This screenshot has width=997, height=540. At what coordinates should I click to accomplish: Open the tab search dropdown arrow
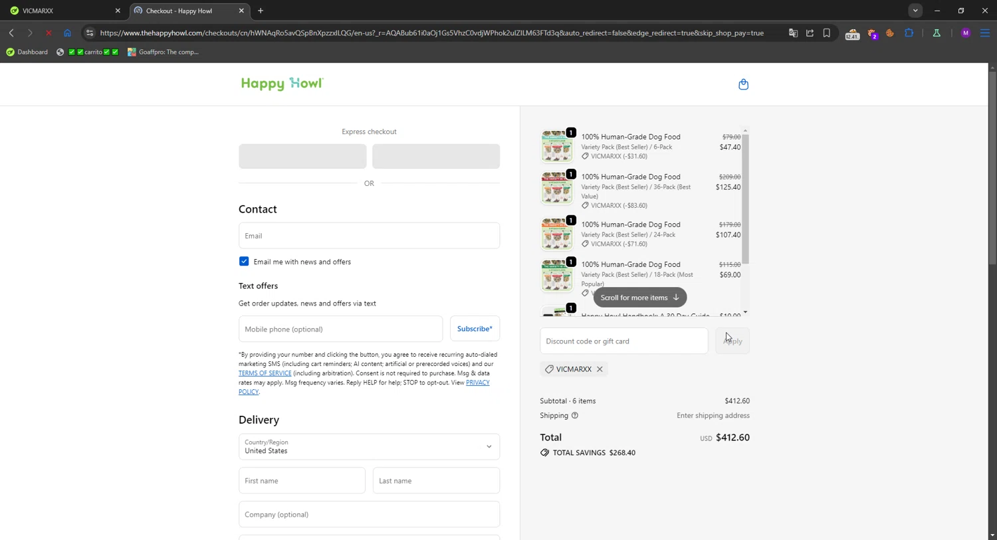[x=915, y=11]
